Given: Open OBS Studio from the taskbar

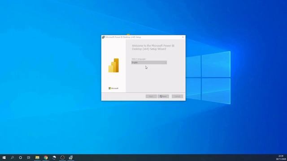Looking at the screenshot, I should pos(62,157).
